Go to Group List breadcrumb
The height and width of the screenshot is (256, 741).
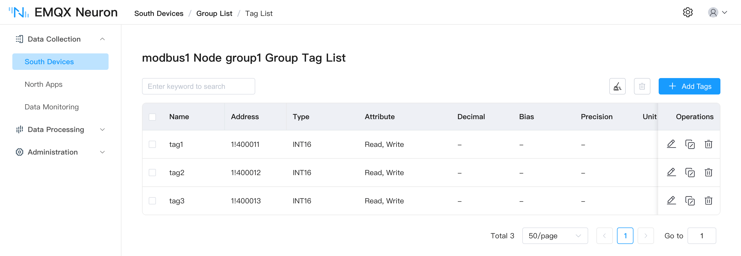click(214, 14)
